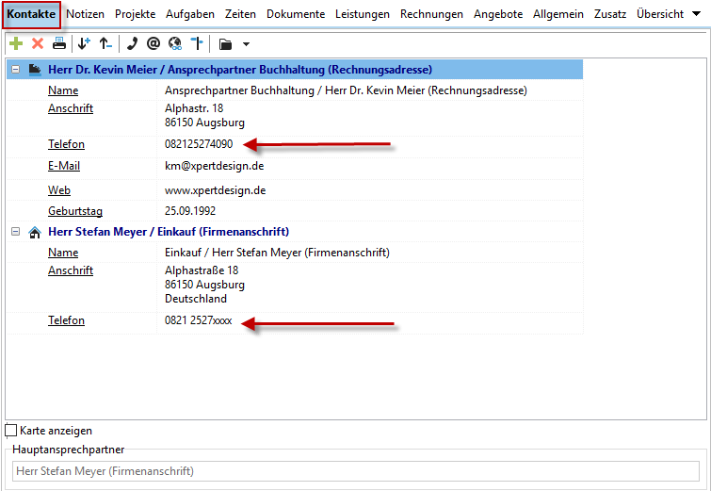Click the phone call icon
This screenshot has height=491, width=711.
pyautogui.click(x=132, y=44)
